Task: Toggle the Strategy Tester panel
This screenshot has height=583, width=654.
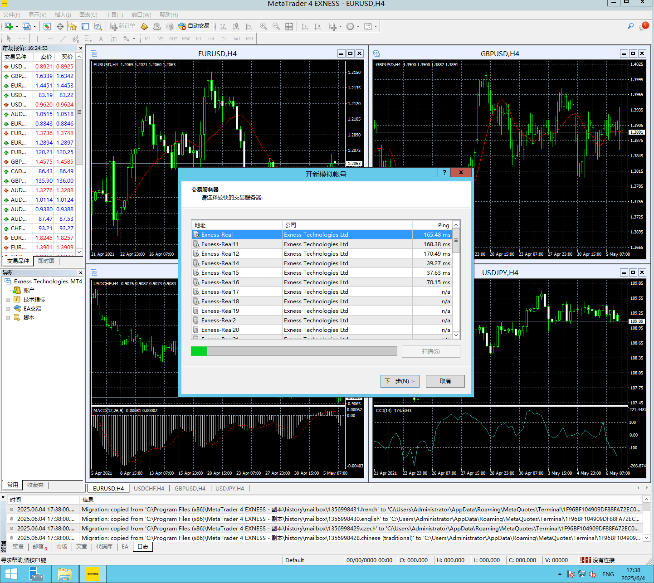Action: pos(98,26)
